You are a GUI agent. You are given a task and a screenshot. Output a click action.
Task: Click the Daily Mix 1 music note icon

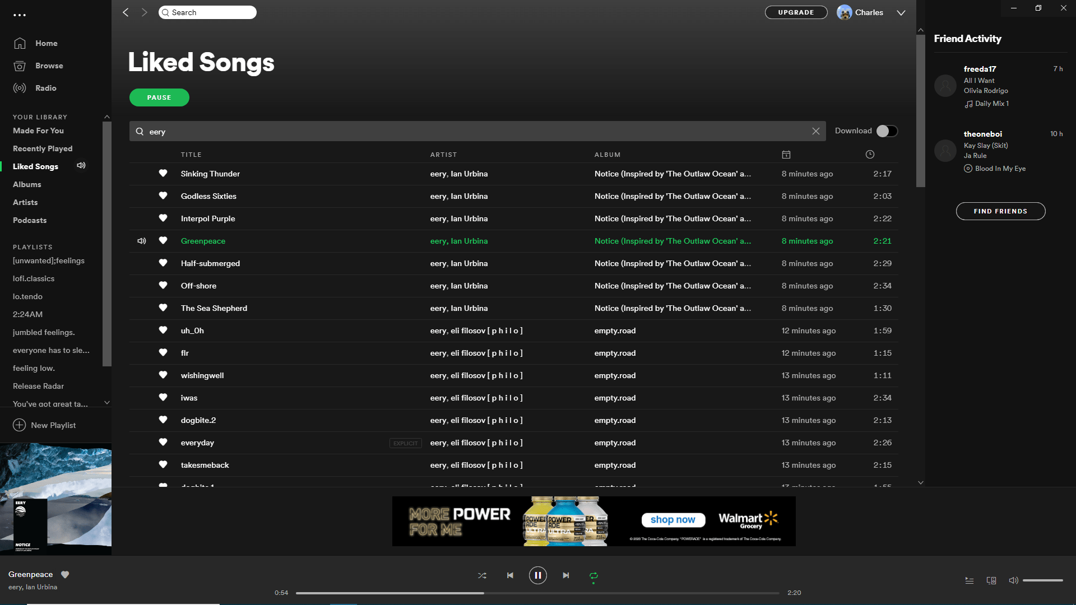pyautogui.click(x=968, y=104)
